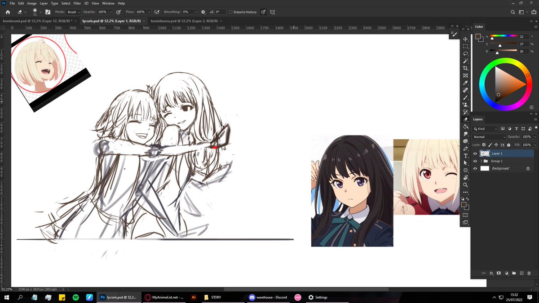Toggle lock transparent pixels
The image size is (539, 303).
pos(484,145)
